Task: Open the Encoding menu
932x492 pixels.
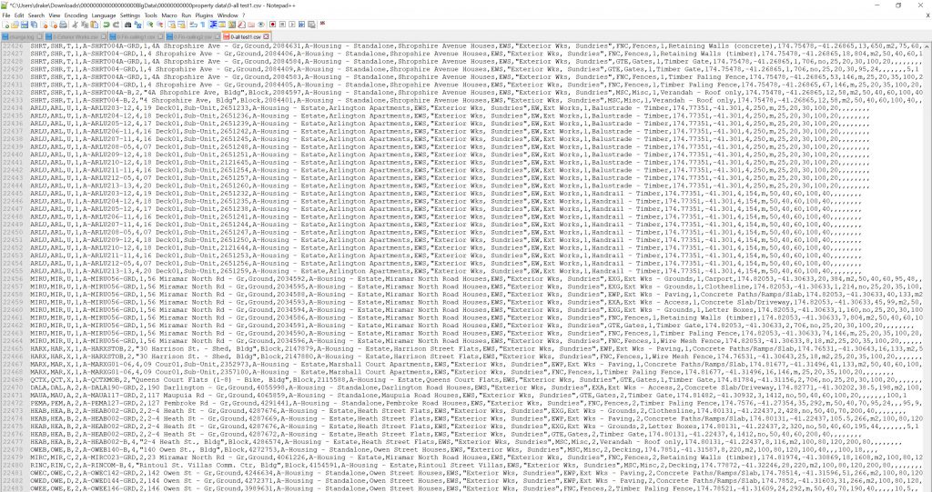Action: point(76,15)
